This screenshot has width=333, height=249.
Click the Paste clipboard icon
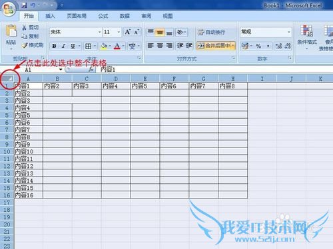(x=11, y=31)
